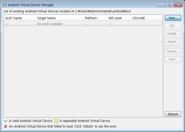This screenshot has width=185, height=132.
Task: Click the AVD Name column header
Action: [x=20, y=18]
